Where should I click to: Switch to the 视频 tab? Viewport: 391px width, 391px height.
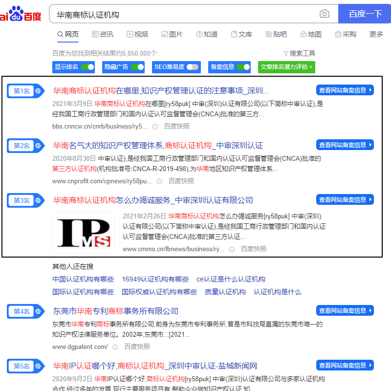click(x=137, y=34)
